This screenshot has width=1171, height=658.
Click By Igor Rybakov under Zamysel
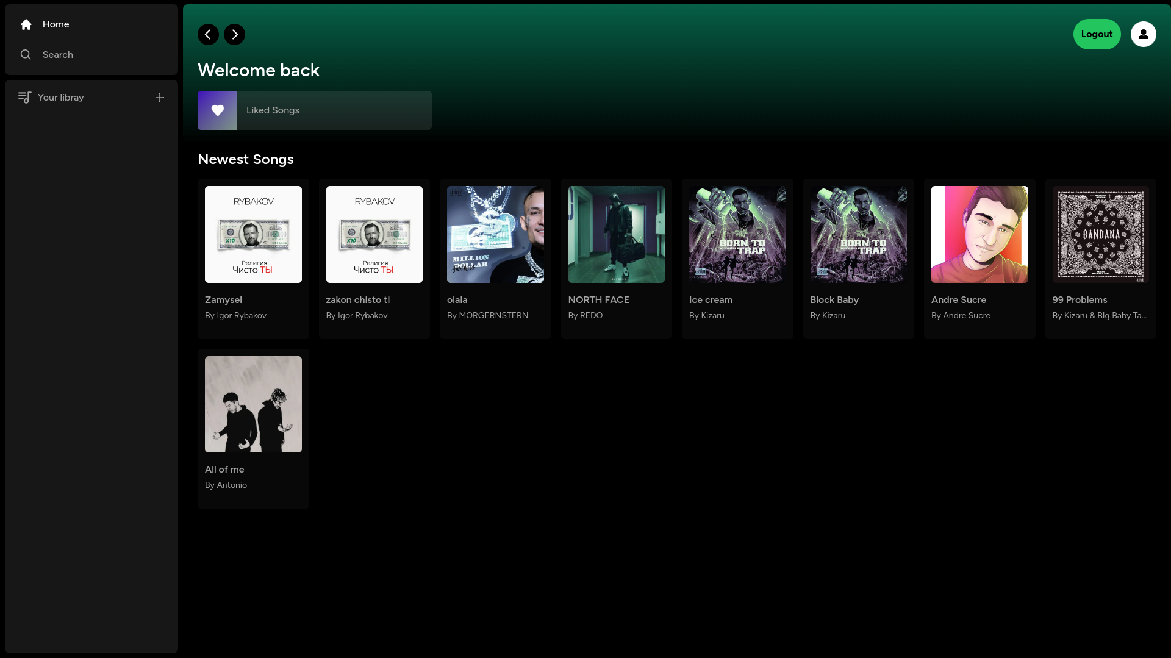(236, 316)
